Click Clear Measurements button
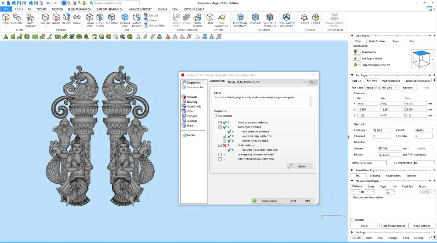 click(x=393, y=226)
